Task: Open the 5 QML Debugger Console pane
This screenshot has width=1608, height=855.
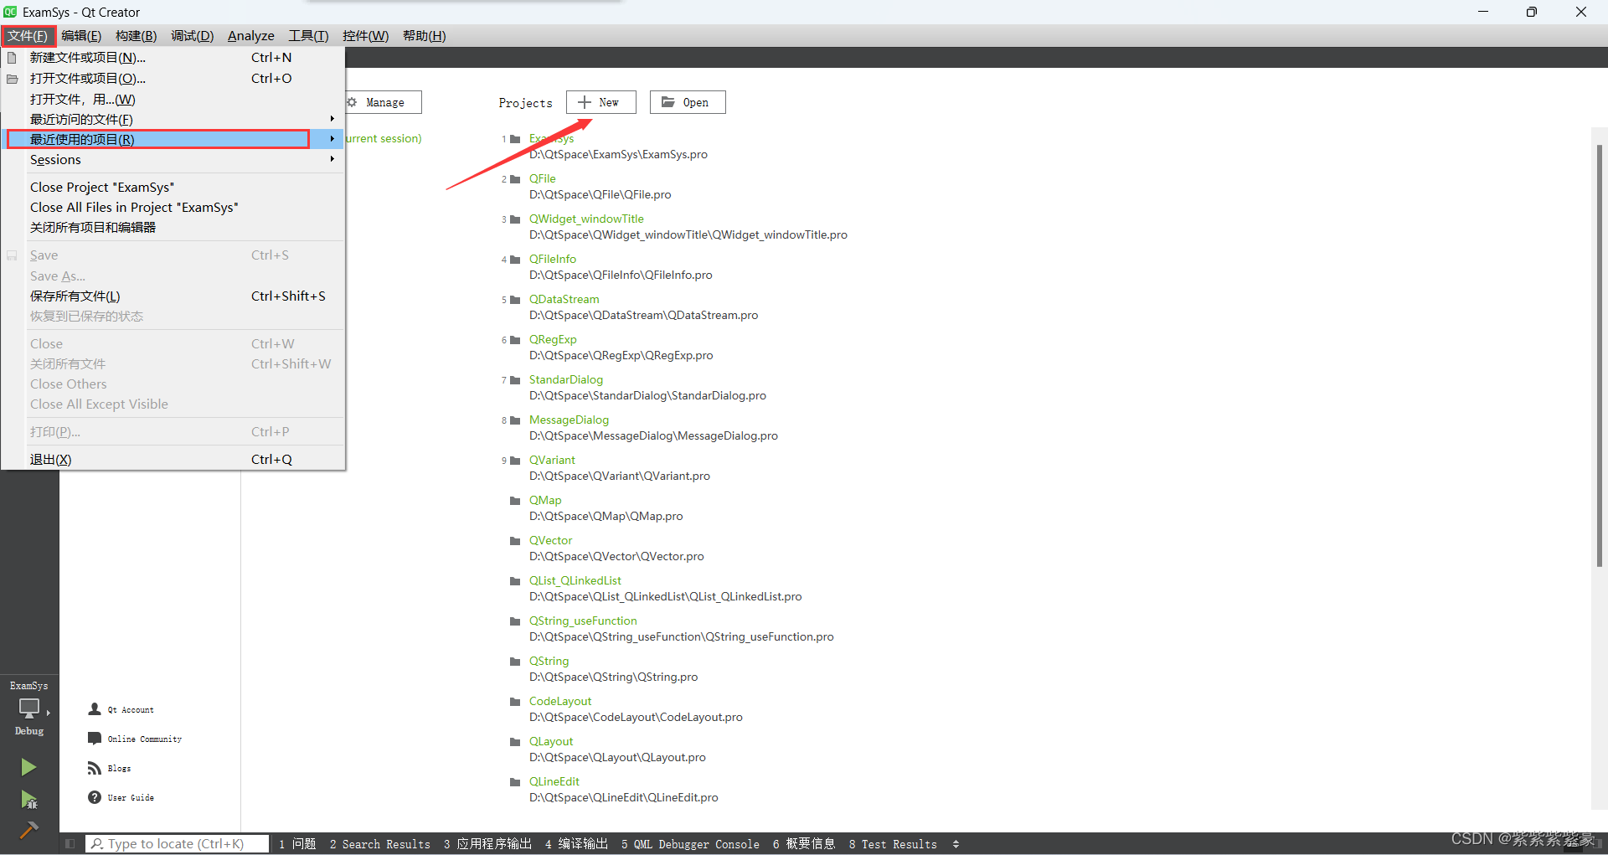Action: (x=690, y=844)
